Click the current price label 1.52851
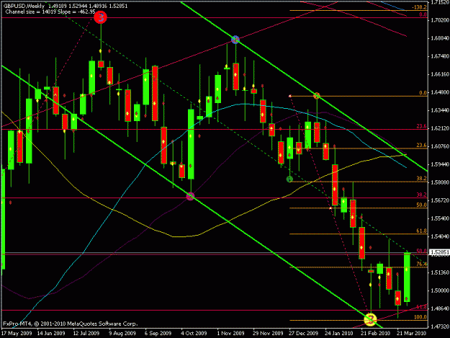The width and height of the screenshot is (450, 338). click(x=439, y=252)
